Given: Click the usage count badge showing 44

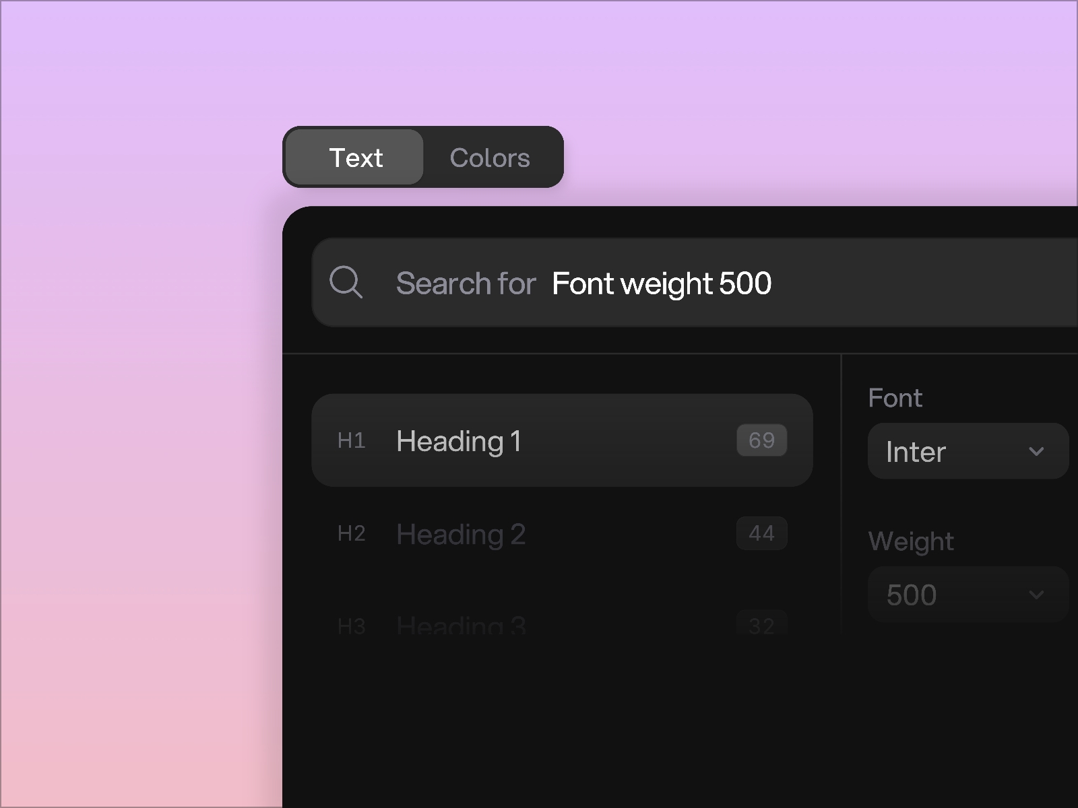Looking at the screenshot, I should [761, 533].
